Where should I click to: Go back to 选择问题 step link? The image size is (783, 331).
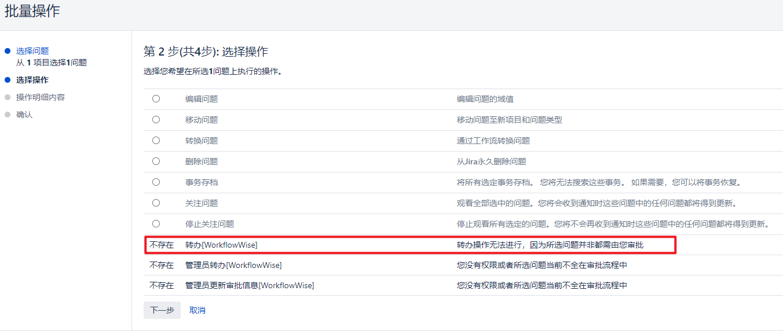(x=32, y=51)
